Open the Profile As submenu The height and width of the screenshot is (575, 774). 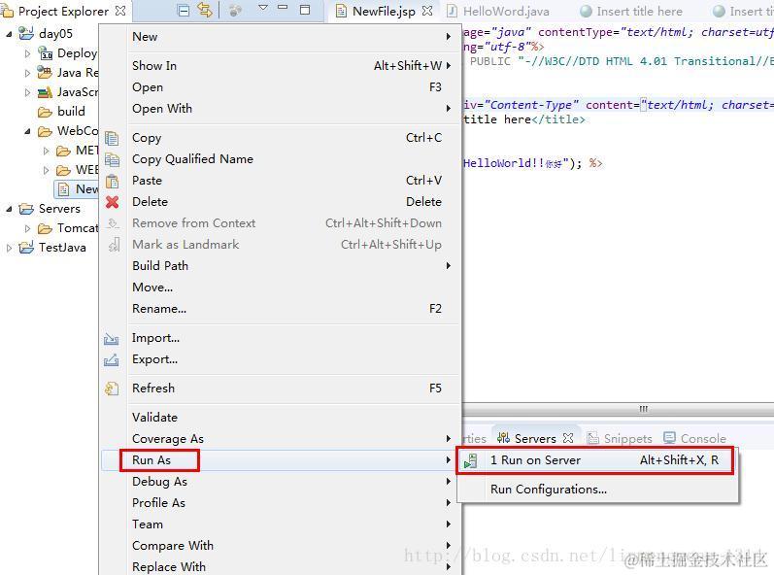click(x=281, y=503)
